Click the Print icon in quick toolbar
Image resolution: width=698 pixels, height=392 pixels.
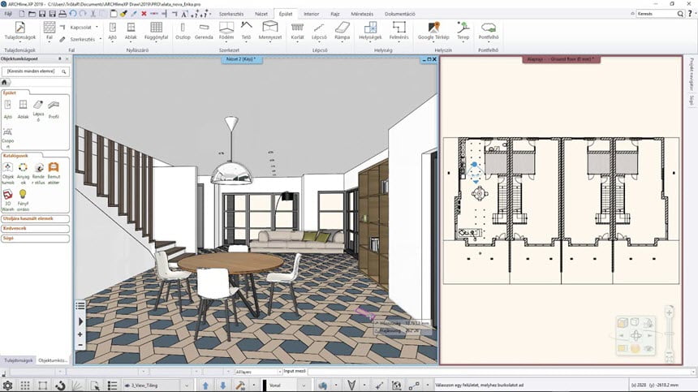62,14
